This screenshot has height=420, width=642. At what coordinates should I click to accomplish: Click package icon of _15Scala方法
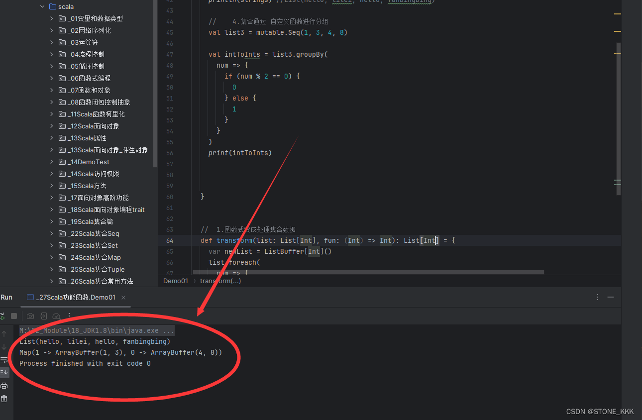[62, 186]
